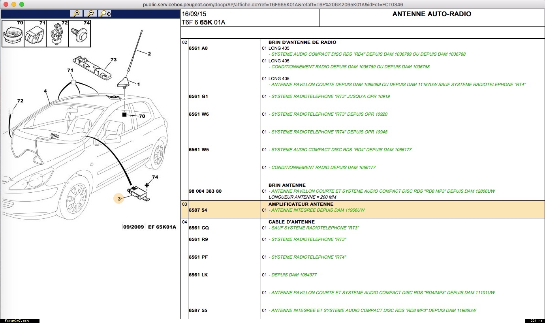Click highlighted callout 3 on the diagram
Viewport: 545px width, 323px height.
[119, 199]
